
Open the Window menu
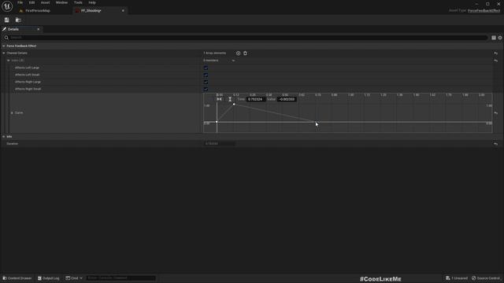click(x=61, y=2)
